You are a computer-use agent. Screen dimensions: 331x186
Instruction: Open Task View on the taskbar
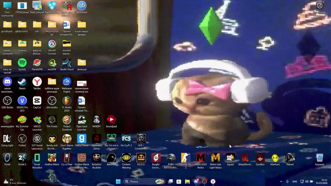tap(170, 181)
